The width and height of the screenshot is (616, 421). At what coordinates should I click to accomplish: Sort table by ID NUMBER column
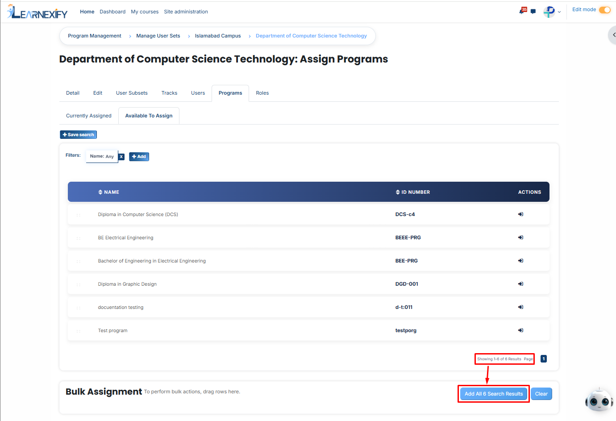(x=413, y=192)
